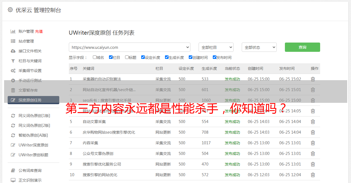This screenshot has height=183, width=351.
Task: Enable the 标题 display field checkbox
Action: tap(127, 57)
